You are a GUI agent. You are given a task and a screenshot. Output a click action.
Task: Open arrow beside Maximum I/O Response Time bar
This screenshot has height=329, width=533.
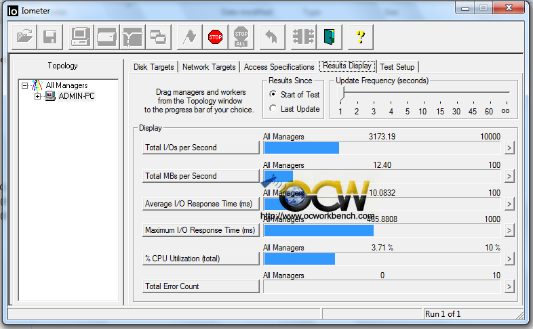[x=509, y=231]
